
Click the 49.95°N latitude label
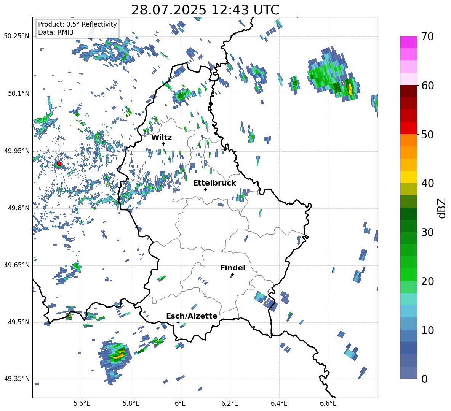[x=17, y=151]
